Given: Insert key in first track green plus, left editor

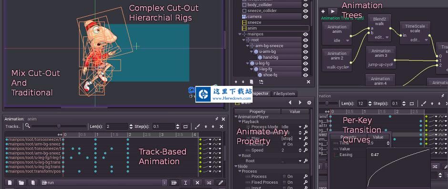Looking at the screenshot, I should click(x=201, y=139).
